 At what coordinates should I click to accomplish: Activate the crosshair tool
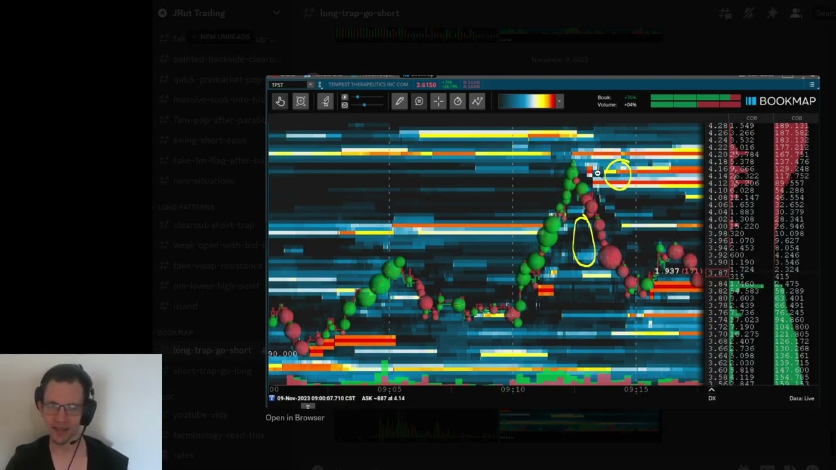pos(438,101)
